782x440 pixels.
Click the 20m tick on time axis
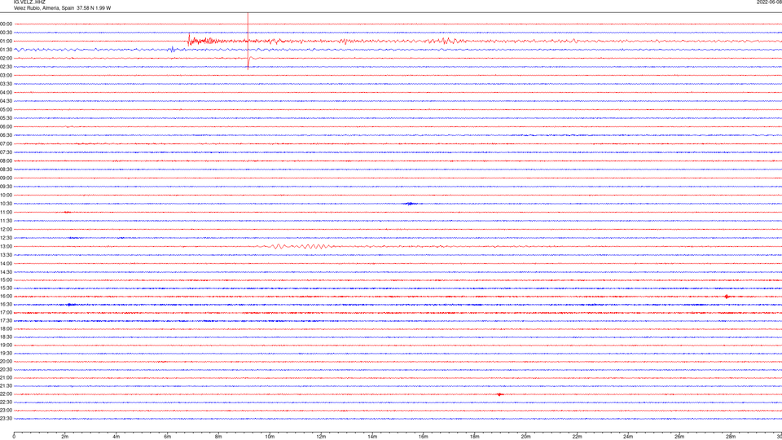(525, 437)
